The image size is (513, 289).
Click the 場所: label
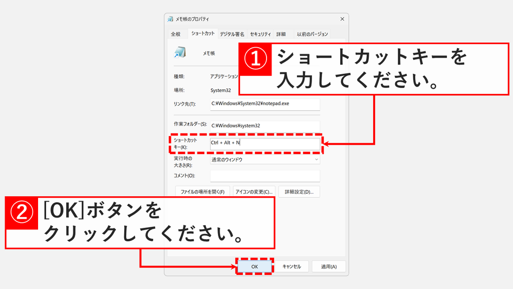(x=179, y=90)
